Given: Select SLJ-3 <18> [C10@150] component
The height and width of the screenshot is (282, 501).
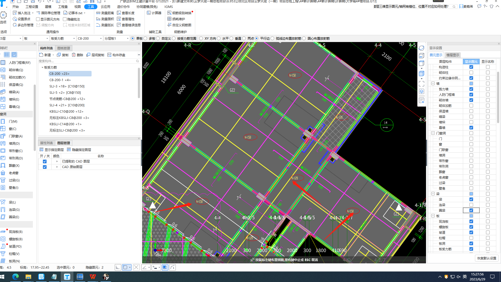Looking at the screenshot, I should click(67, 86).
